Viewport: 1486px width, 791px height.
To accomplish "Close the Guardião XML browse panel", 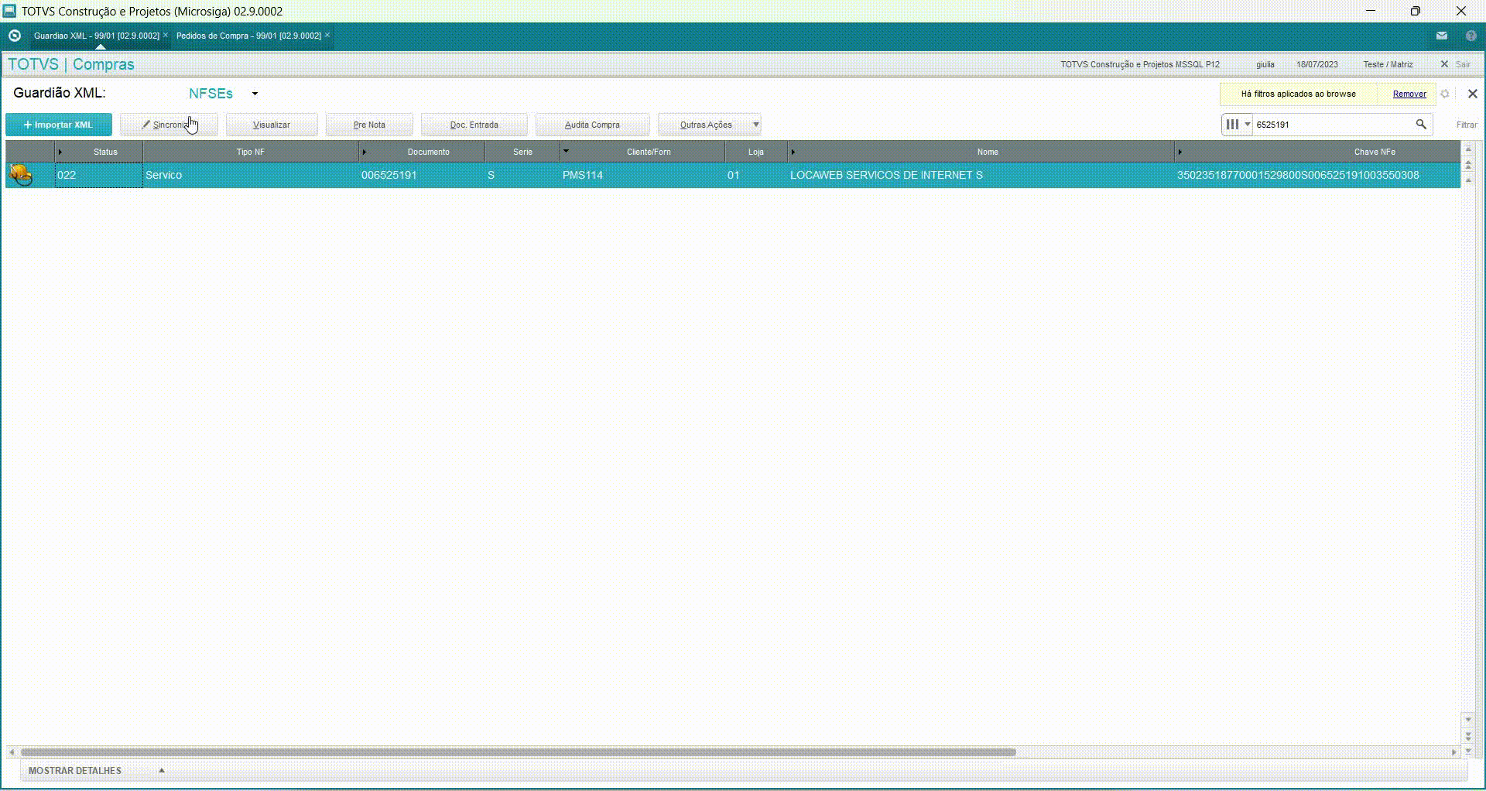I will (x=1473, y=94).
